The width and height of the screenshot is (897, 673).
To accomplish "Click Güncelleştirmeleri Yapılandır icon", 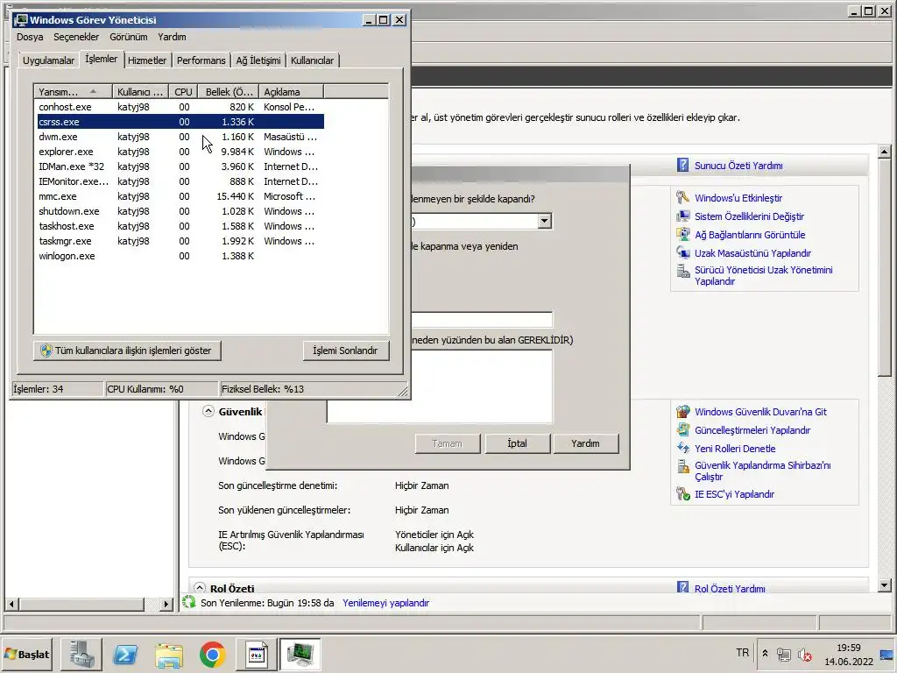I will pyautogui.click(x=682, y=429).
